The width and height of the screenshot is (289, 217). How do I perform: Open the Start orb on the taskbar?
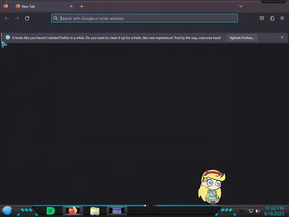click(x=7, y=211)
